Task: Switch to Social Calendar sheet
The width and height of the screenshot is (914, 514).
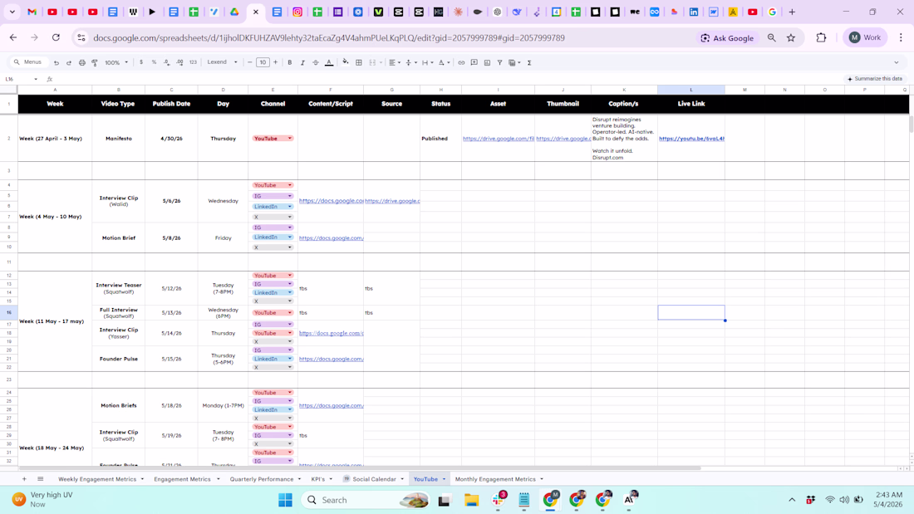Action: pos(374,479)
